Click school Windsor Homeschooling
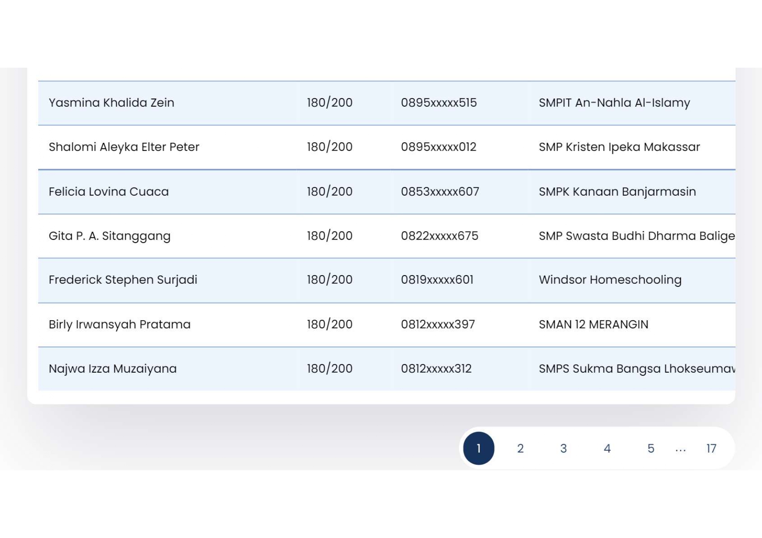This screenshot has height=538, width=762. click(x=610, y=280)
